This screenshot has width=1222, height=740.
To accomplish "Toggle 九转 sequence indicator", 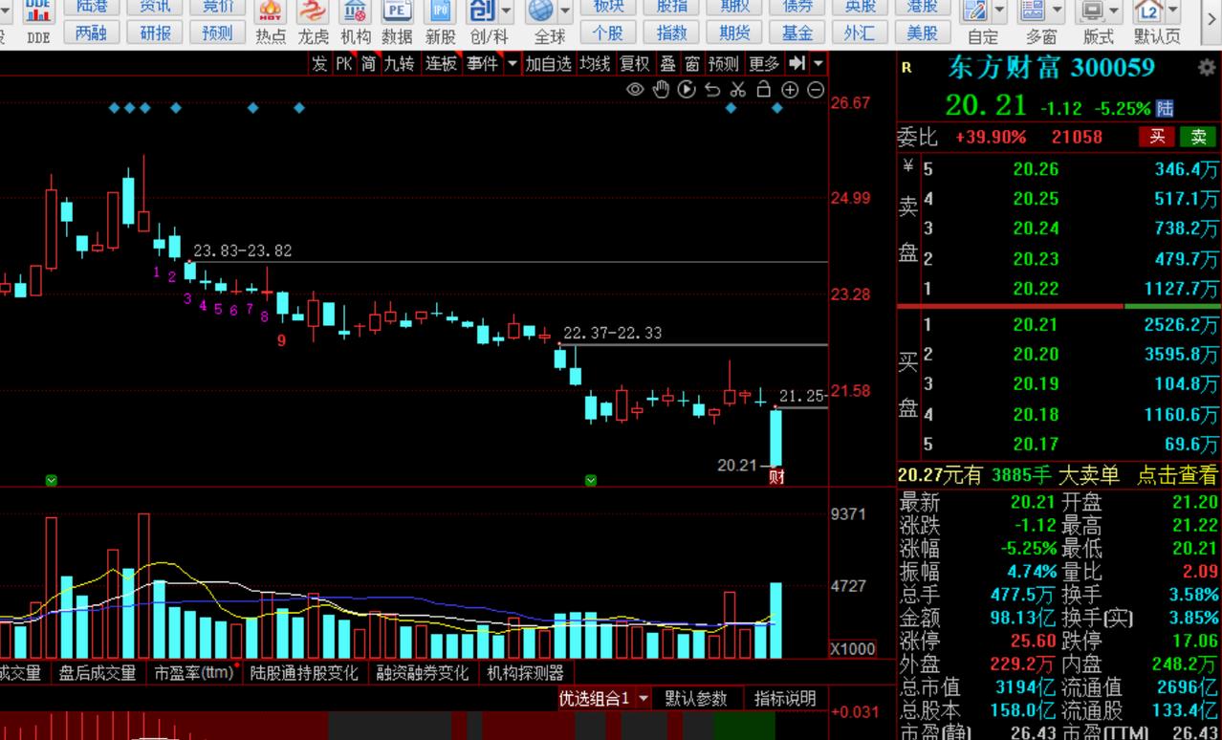I will pos(400,63).
